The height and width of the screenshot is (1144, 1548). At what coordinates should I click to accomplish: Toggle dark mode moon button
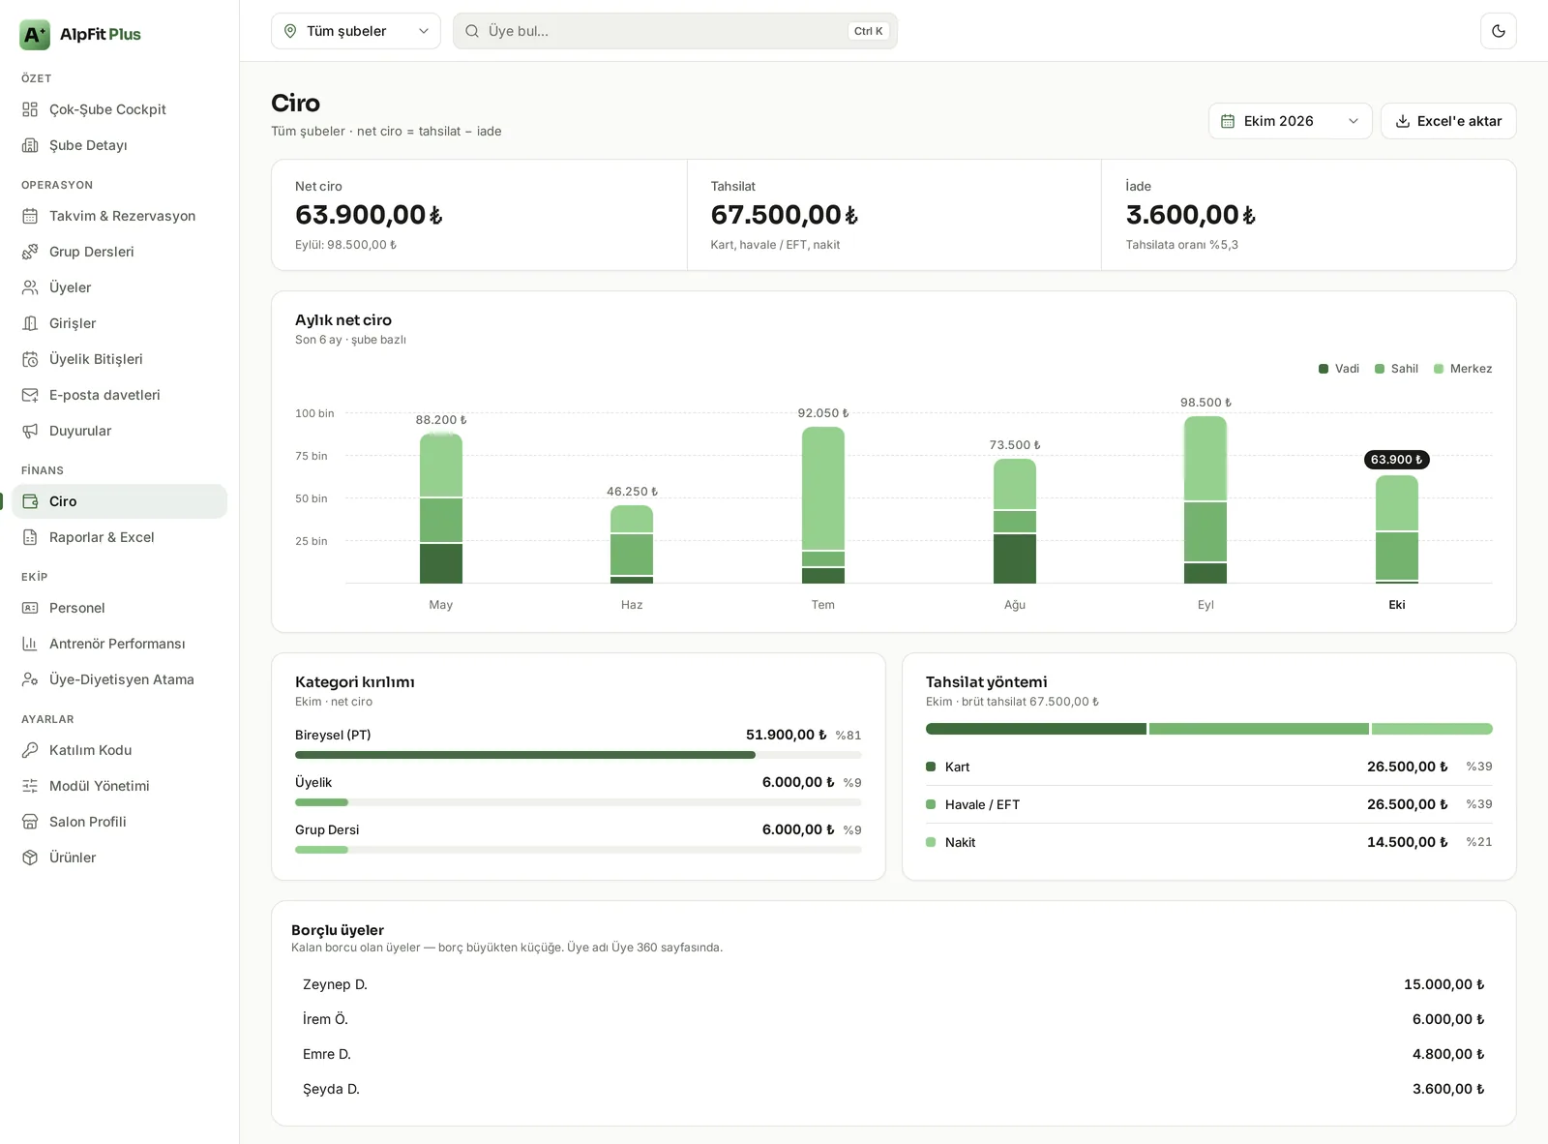click(1499, 31)
